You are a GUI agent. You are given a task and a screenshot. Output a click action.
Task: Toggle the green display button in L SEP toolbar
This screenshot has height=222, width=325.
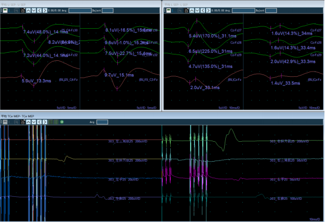168,11
